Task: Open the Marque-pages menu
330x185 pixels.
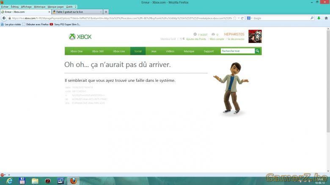Action: click(56, 7)
